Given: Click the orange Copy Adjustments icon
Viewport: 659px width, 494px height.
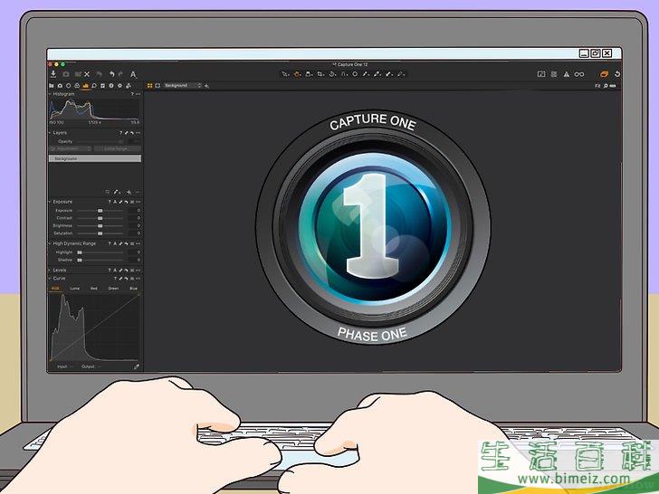Looking at the screenshot, I should click(605, 74).
